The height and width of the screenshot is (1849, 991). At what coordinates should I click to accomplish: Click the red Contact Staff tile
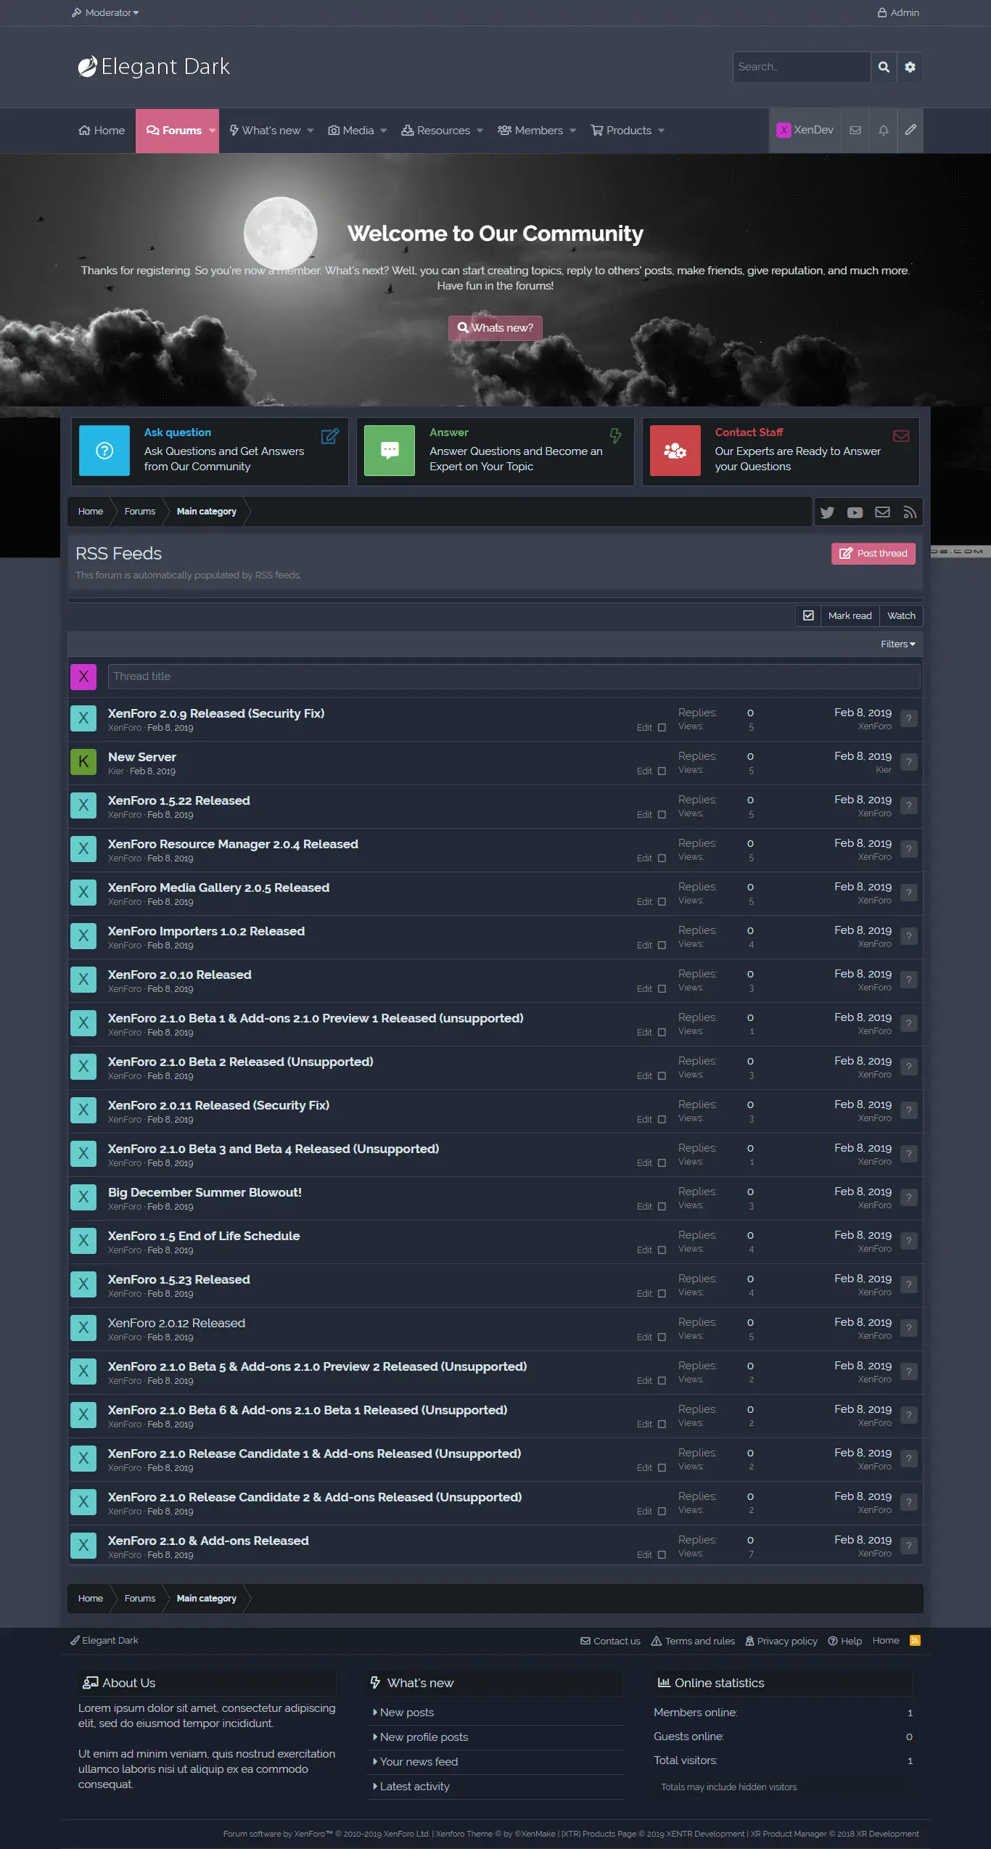coord(675,451)
